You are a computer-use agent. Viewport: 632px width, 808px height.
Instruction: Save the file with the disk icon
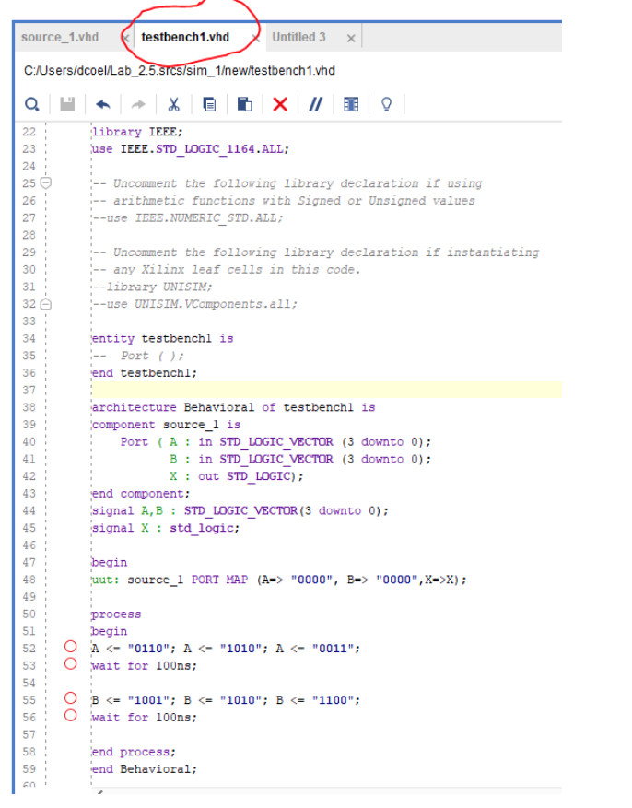click(x=67, y=105)
